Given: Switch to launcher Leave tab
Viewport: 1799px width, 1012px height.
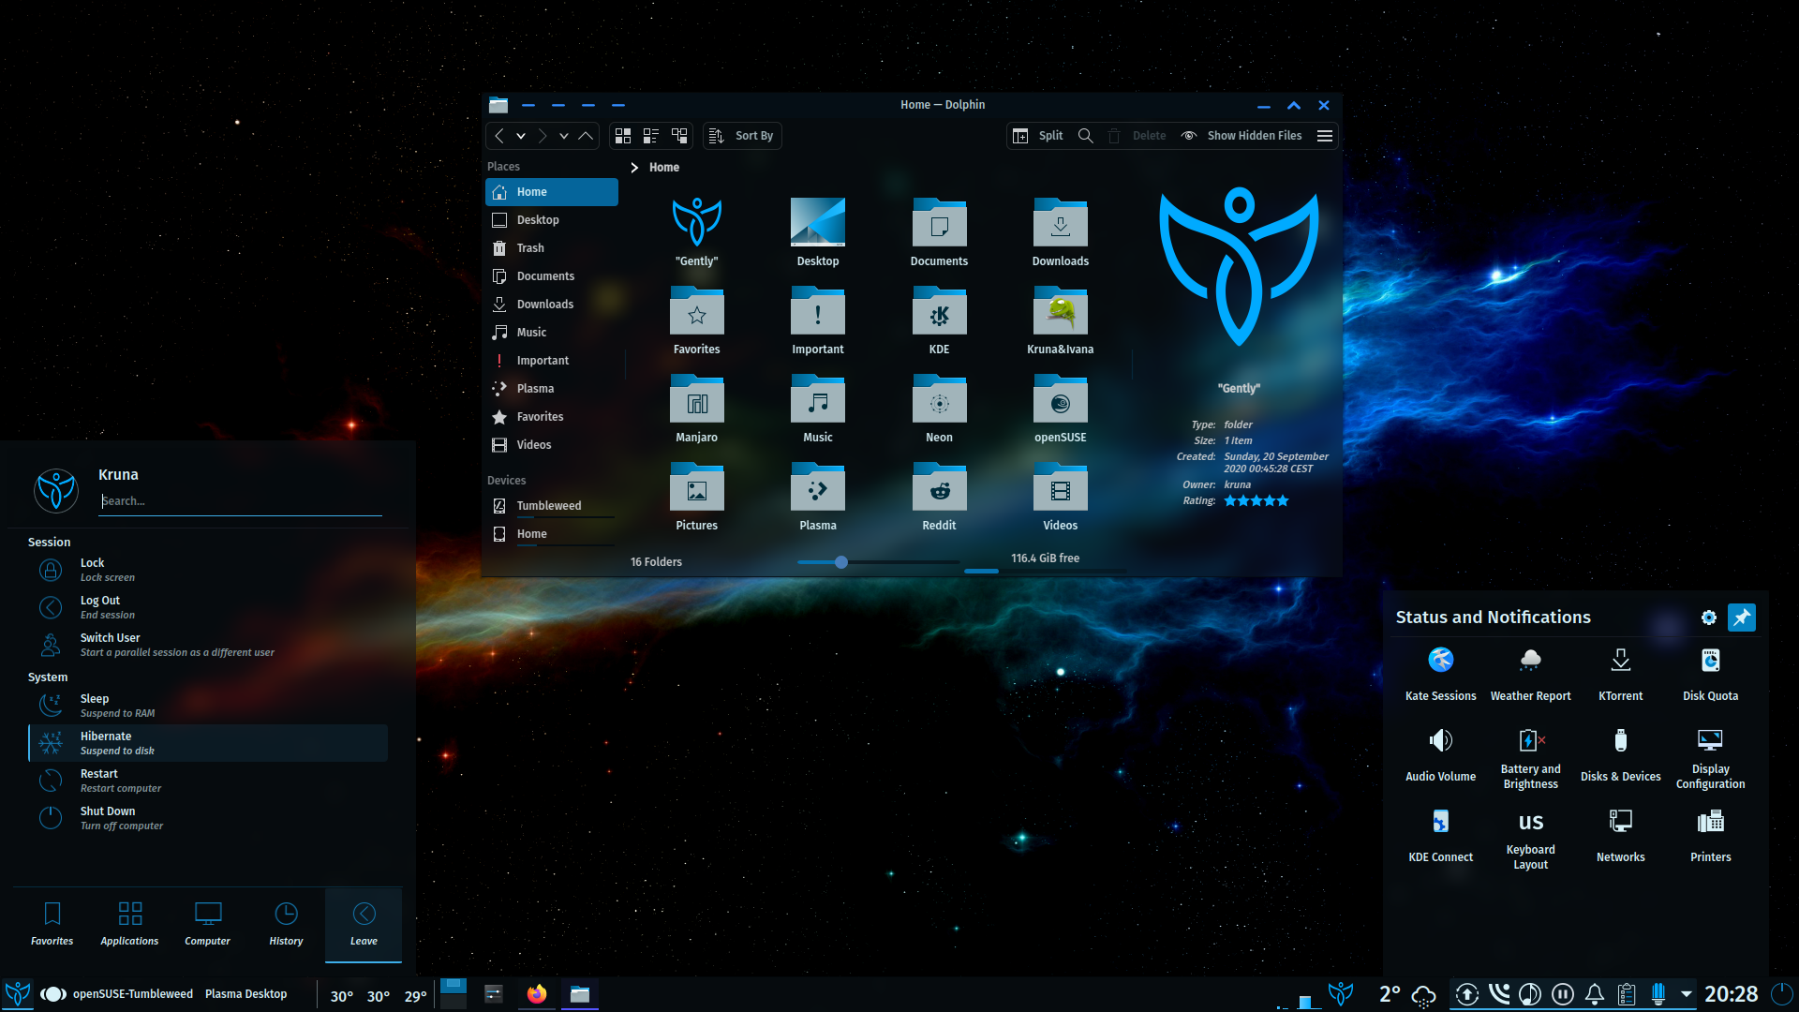Looking at the screenshot, I should (364, 925).
